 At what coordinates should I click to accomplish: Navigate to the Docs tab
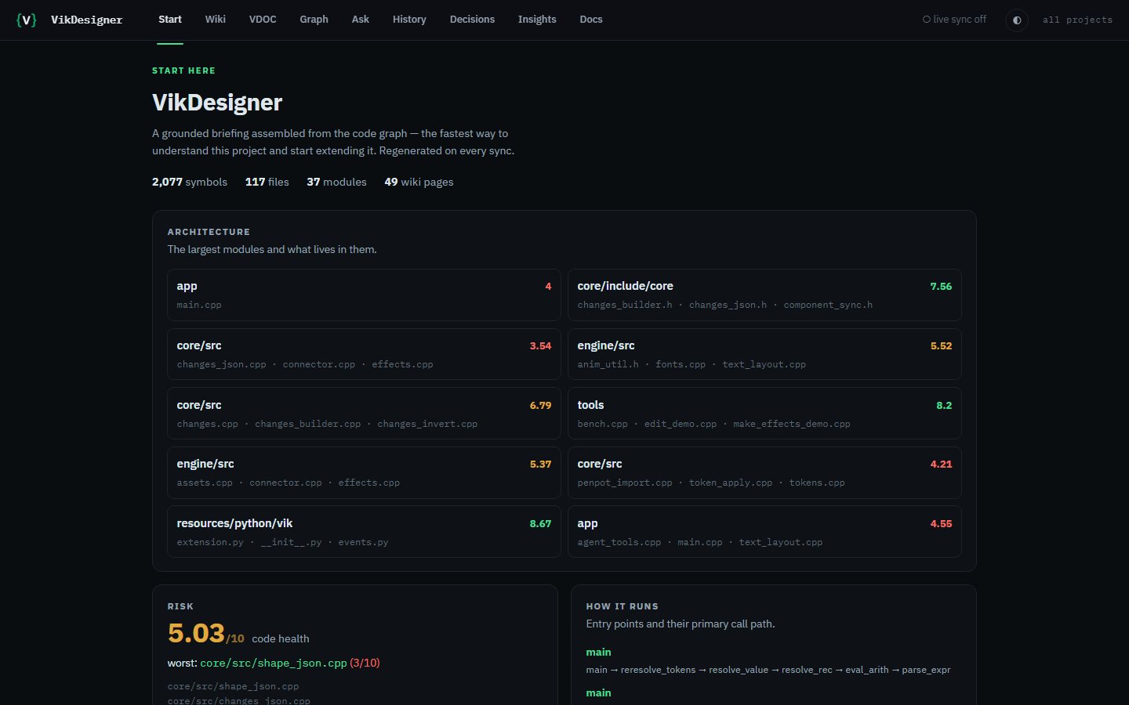tap(591, 20)
